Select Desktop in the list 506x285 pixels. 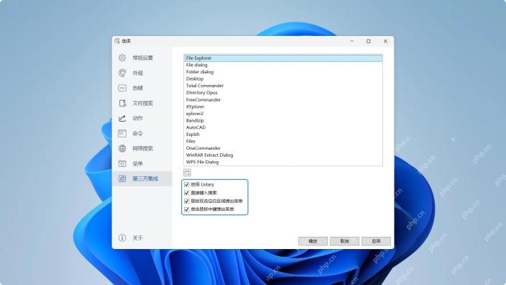coord(283,79)
